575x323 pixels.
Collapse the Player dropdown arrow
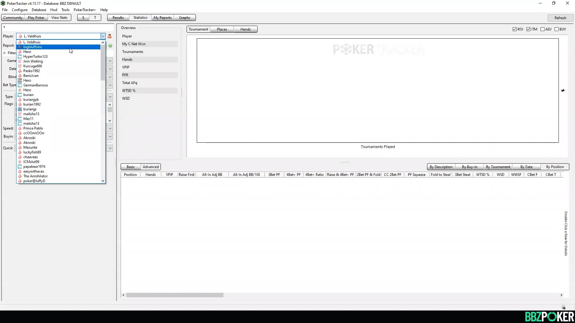(x=103, y=36)
